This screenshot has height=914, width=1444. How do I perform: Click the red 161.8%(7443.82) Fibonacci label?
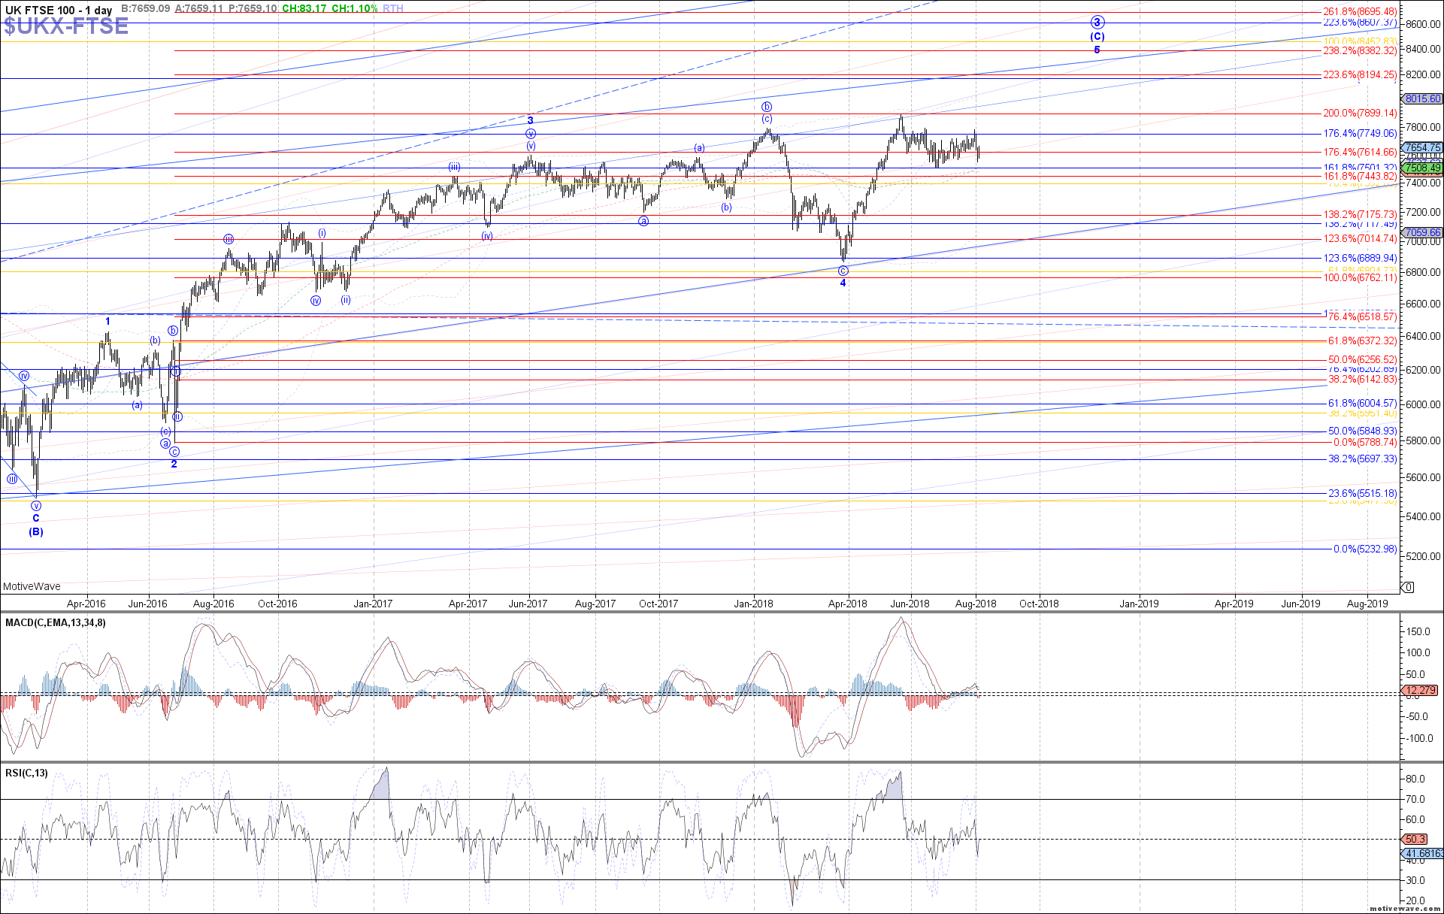(1360, 177)
